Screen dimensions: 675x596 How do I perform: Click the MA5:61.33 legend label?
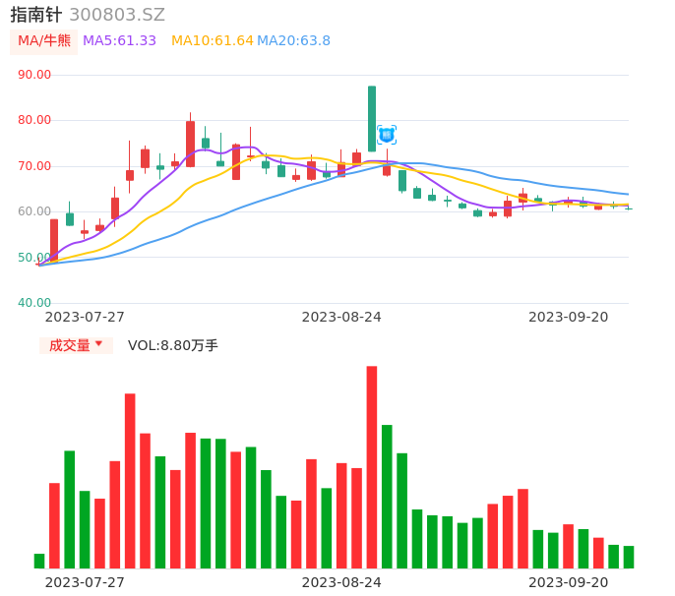pyautogui.click(x=119, y=41)
